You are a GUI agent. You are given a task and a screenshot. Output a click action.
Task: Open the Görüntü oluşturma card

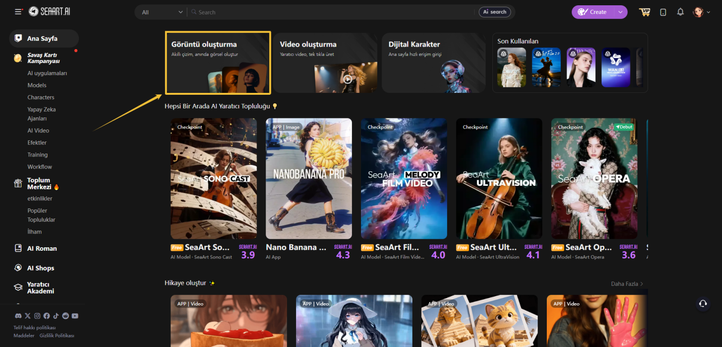(218, 63)
